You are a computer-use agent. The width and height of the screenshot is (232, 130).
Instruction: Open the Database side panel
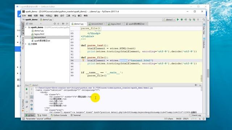(204, 43)
